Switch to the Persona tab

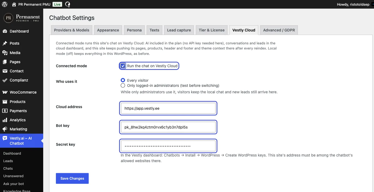click(x=134, y=30)
